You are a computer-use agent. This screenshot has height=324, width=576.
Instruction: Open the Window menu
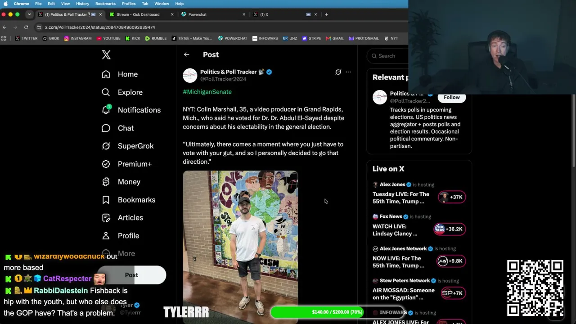[x=162, y=4]
